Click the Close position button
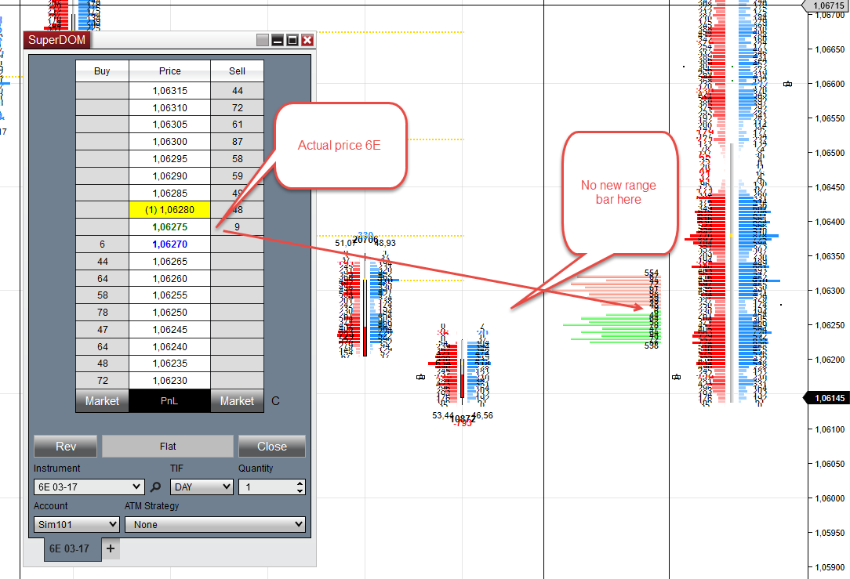This screenshot has height=579, width=850. (x=272, y=447)
